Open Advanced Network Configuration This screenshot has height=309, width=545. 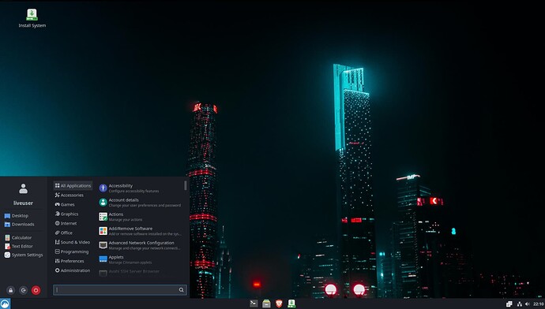point(140,245)
